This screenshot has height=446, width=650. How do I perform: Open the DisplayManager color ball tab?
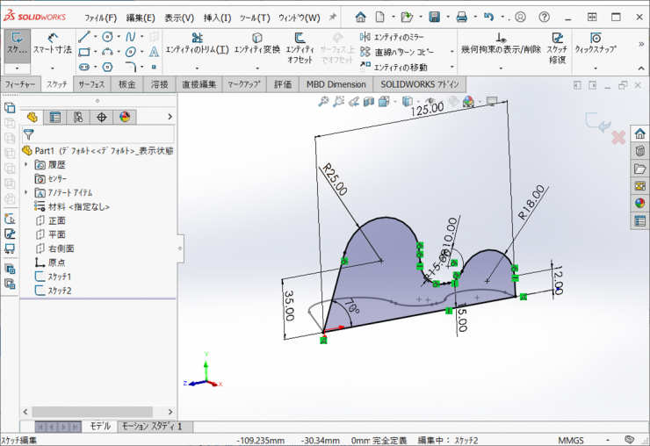[124, 117]
